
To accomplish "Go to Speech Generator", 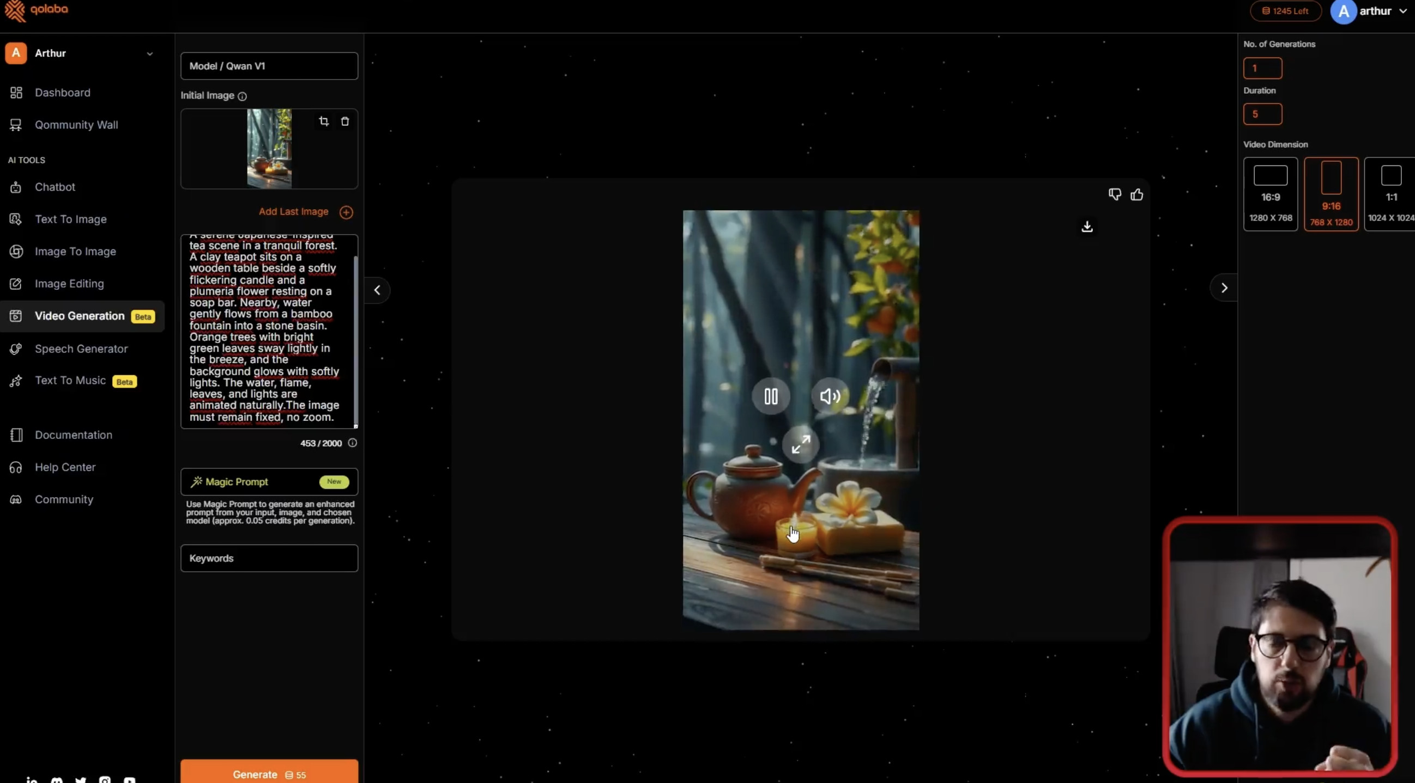I will 81,349.
